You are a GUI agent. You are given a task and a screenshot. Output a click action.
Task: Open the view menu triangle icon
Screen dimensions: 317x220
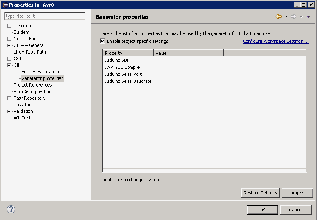click(x=308, y=17)
